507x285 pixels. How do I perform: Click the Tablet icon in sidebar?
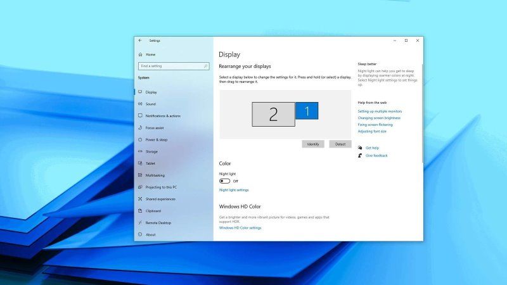[140, 163]
